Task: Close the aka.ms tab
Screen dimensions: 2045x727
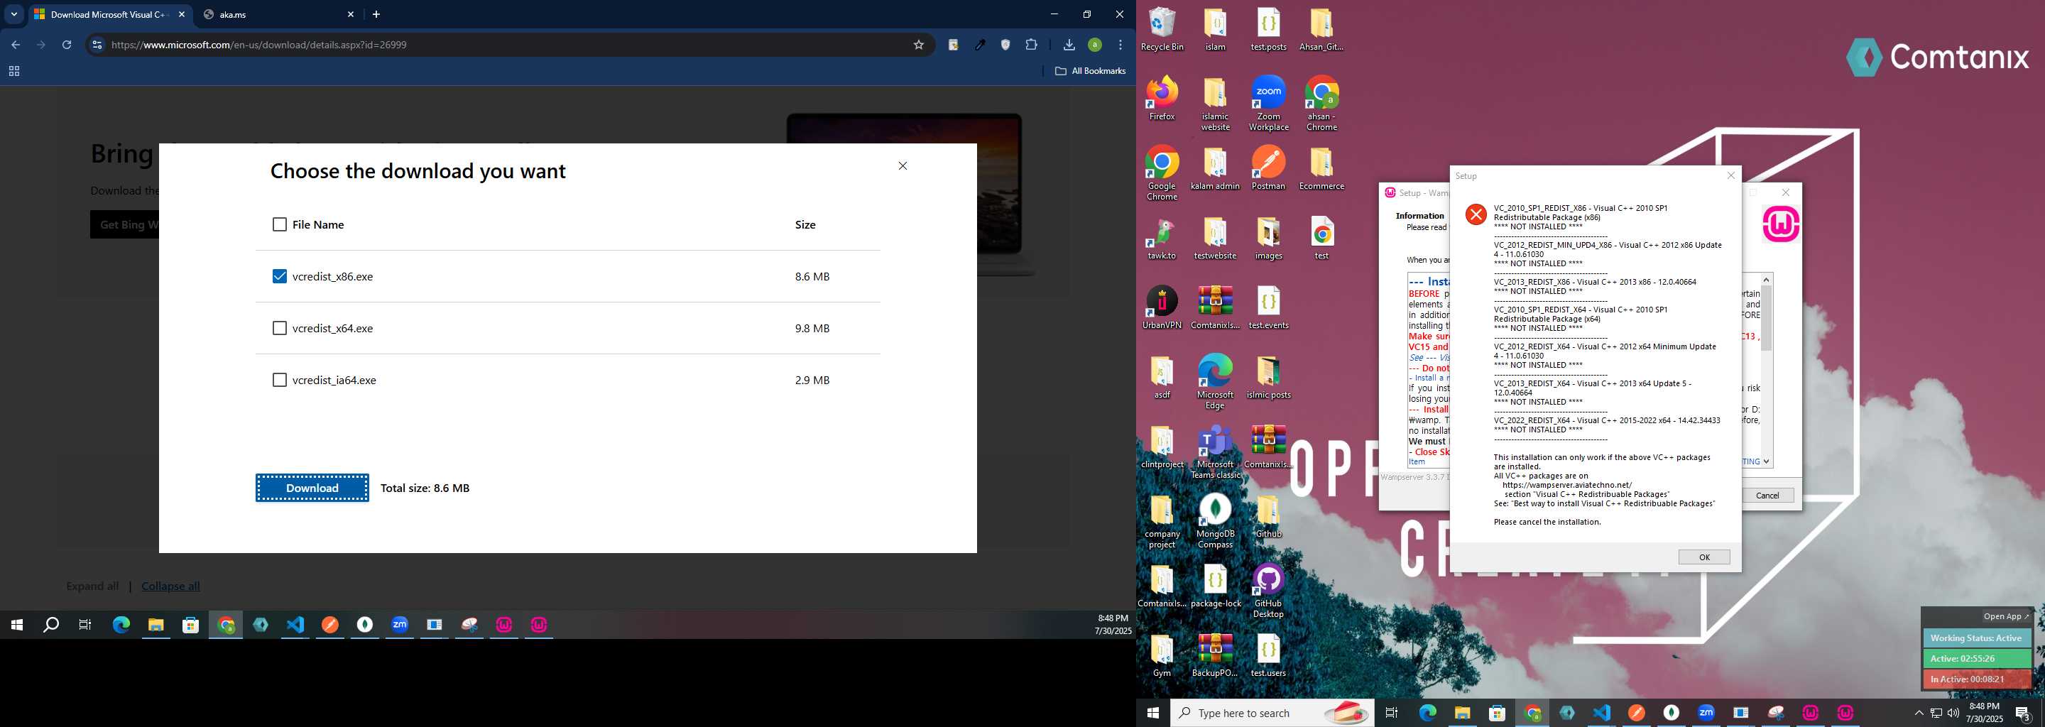Action: coord(351,14)
